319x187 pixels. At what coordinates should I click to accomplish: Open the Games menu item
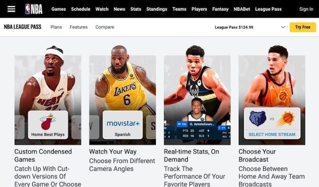pyautogui.click(x=59, y=9)
